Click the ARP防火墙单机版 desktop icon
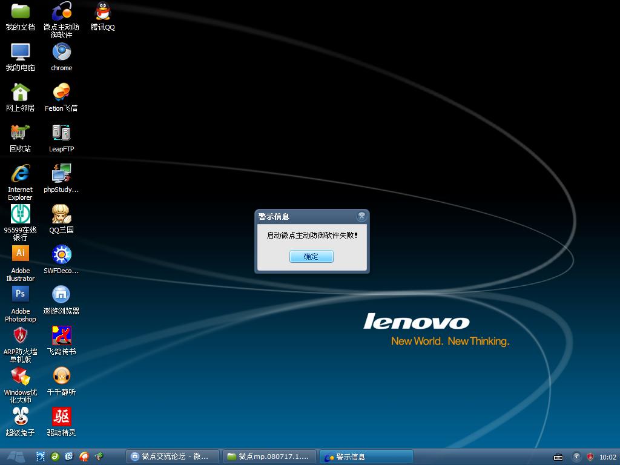 tap(21, 335)
